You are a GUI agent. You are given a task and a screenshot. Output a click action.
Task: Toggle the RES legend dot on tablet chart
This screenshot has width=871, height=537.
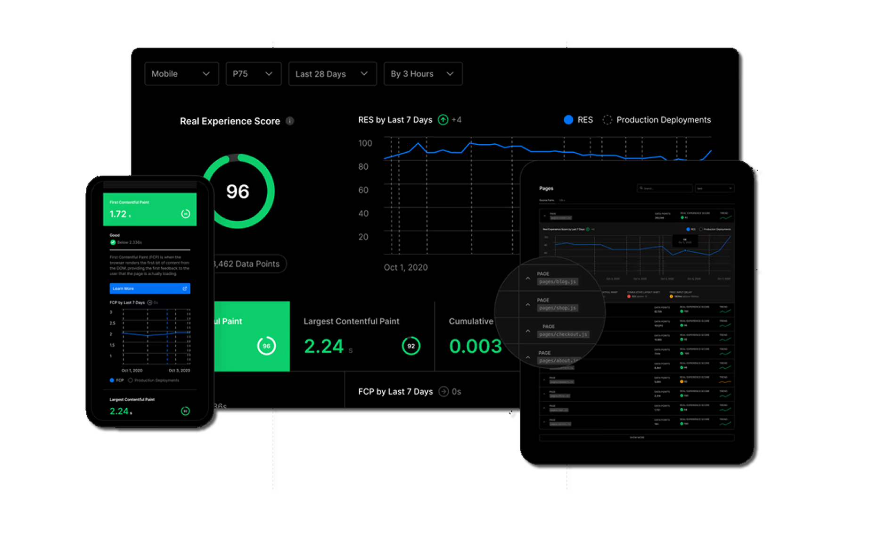click(688, 229)
